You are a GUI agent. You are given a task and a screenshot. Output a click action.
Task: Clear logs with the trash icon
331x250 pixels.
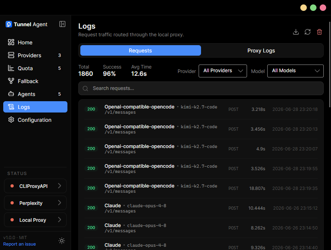pos(319,32)
